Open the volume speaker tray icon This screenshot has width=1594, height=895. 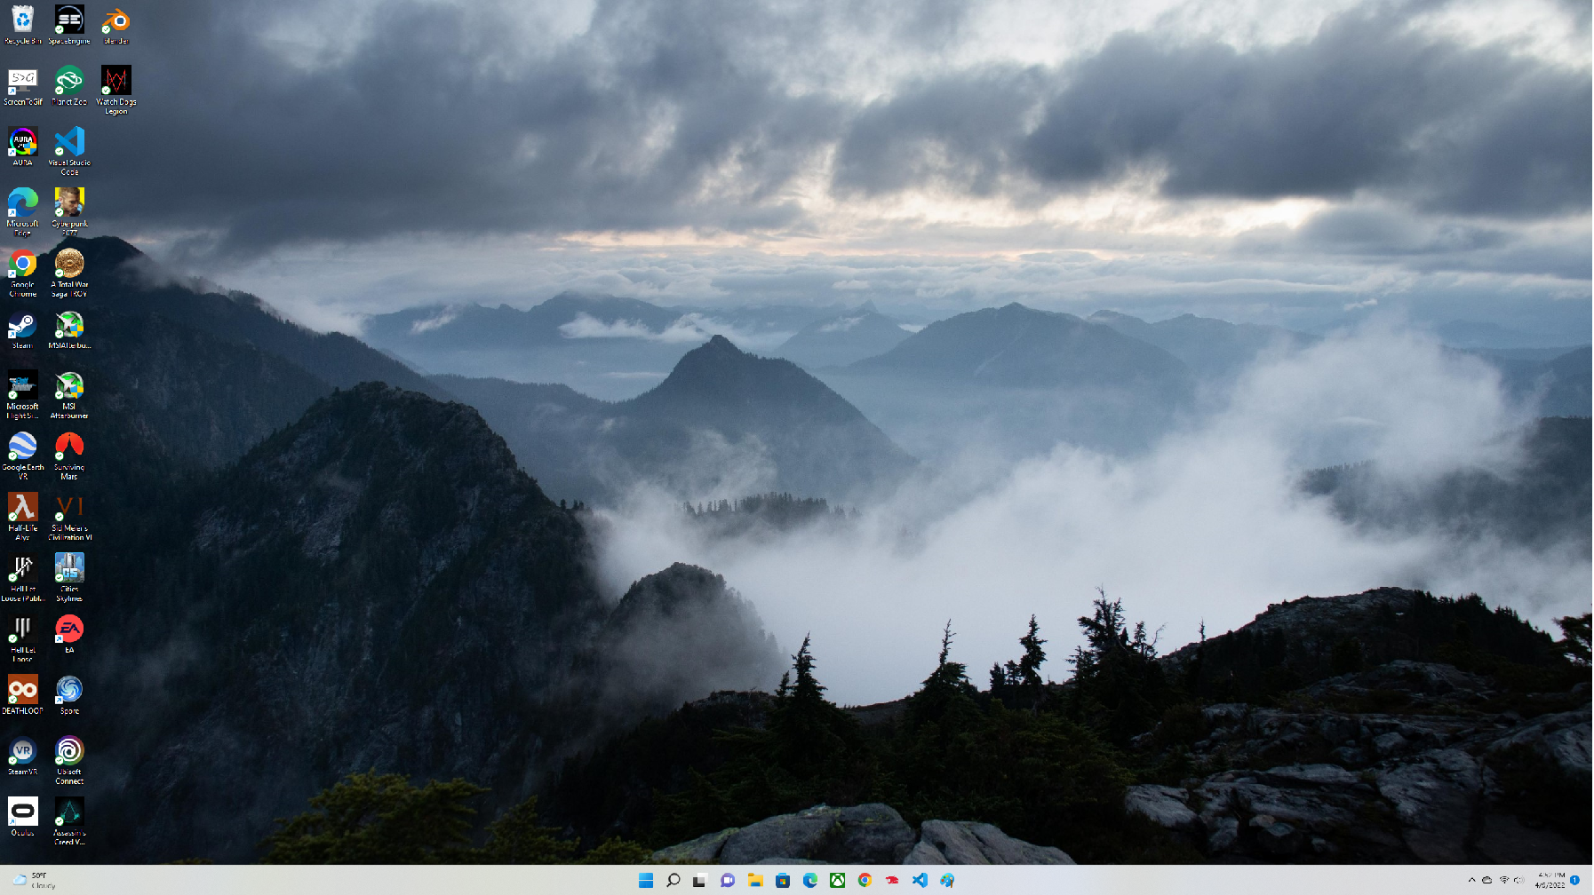(1518, 880)
